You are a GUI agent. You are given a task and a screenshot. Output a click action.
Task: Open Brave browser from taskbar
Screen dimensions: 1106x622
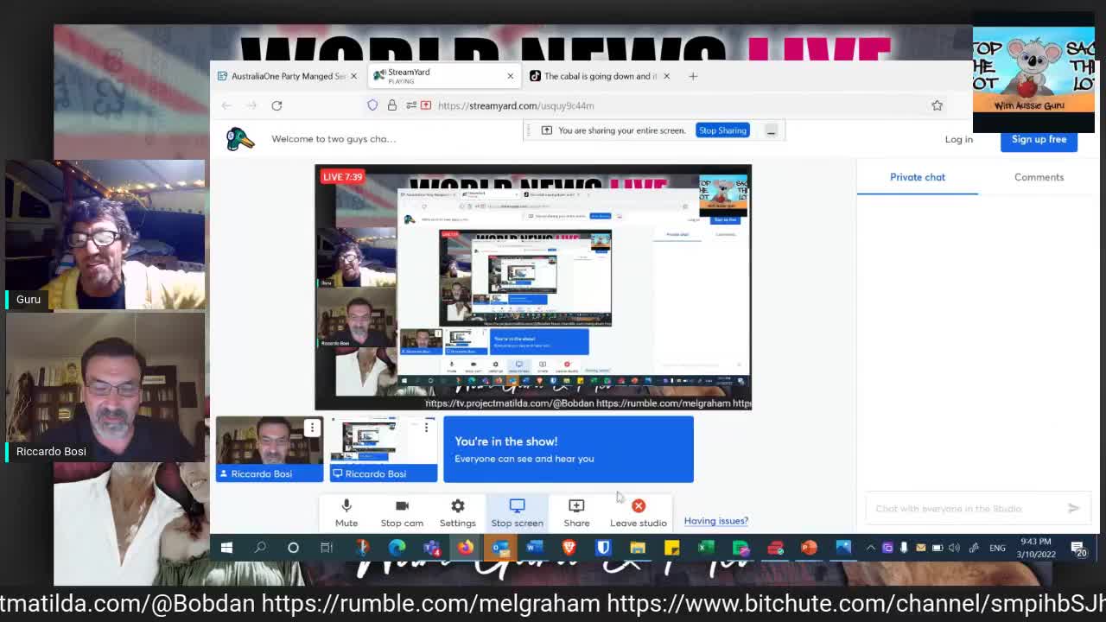(x=569, y=548)
